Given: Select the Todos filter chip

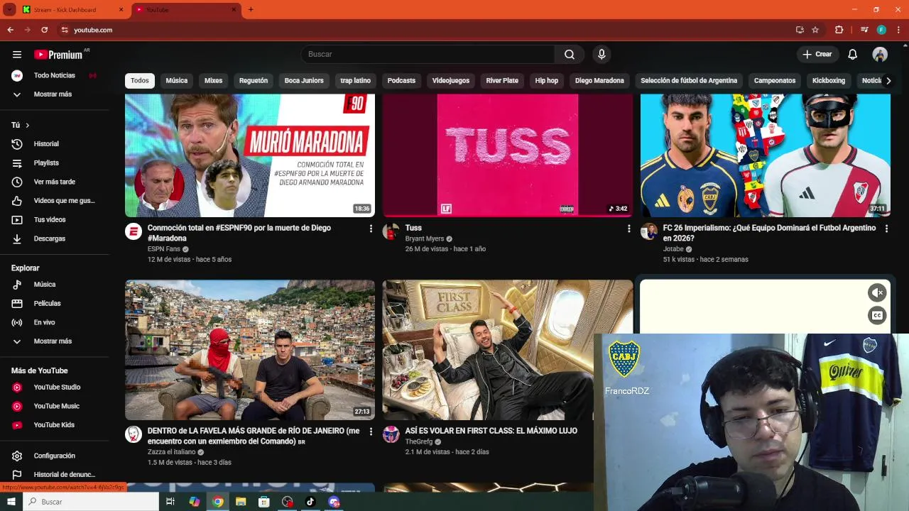Looking at the screenshot, I should tap(140, 81).
